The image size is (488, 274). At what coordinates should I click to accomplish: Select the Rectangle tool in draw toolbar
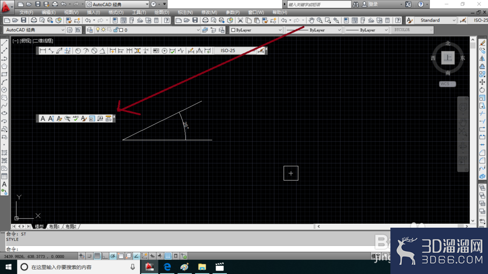tap(4, 74)
